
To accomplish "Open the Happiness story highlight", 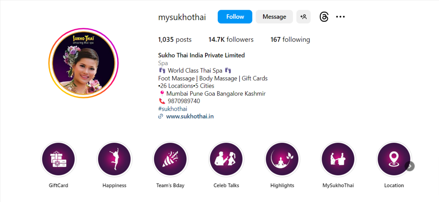I will click(115, 159).
